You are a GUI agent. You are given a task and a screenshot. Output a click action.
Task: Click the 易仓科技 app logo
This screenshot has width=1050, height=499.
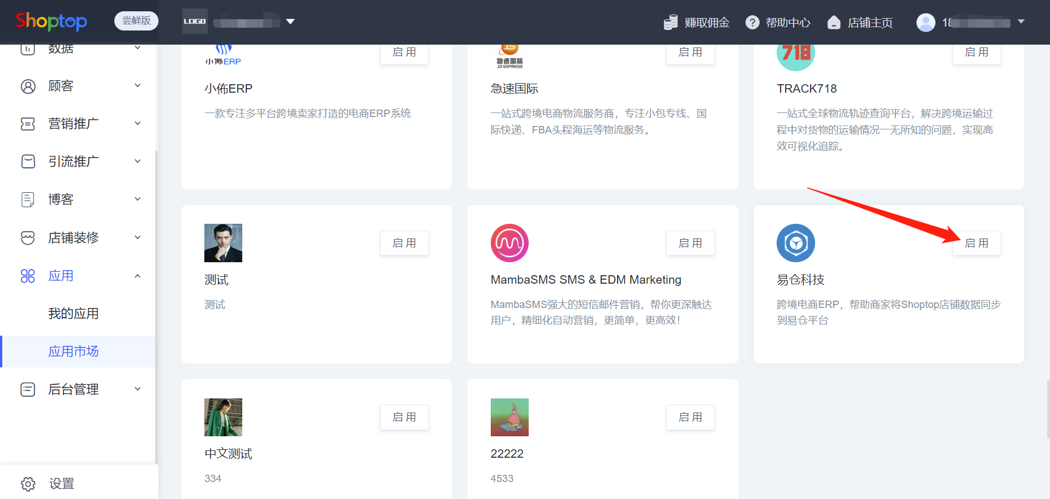coord(796,243)
